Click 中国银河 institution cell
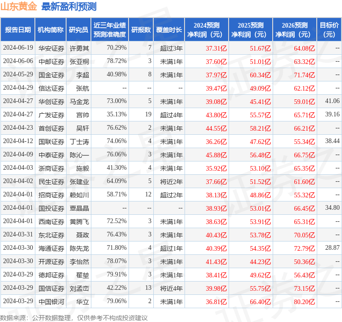The height and width of the screenshot is (322, 342). coord(51,302)
